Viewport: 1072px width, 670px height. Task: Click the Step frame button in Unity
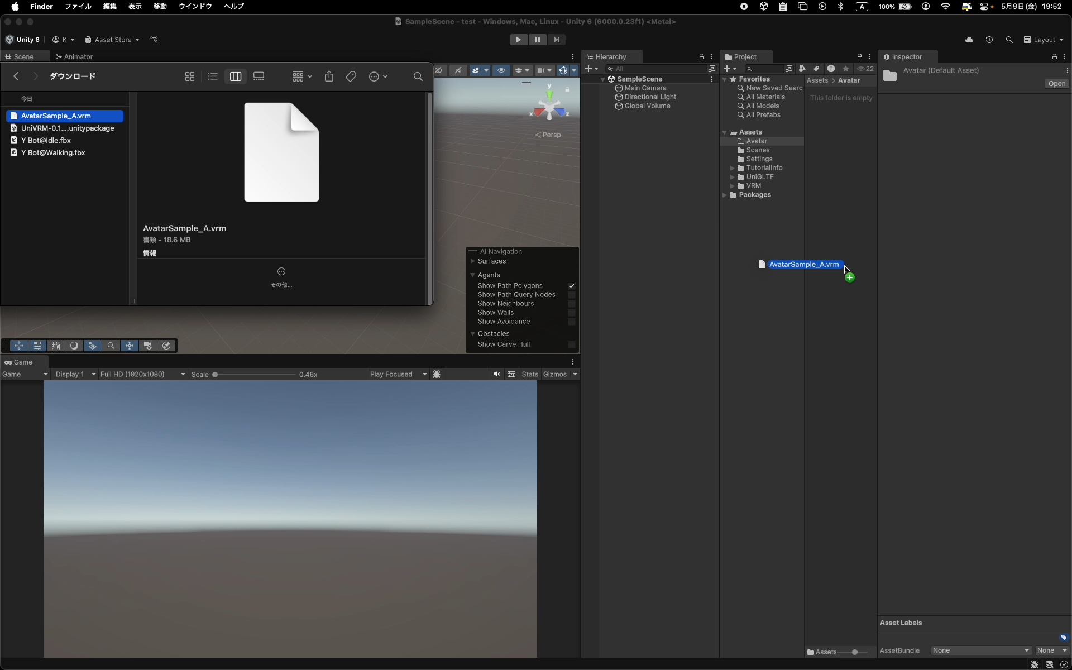pyautogui.click(x=556, y=40)
